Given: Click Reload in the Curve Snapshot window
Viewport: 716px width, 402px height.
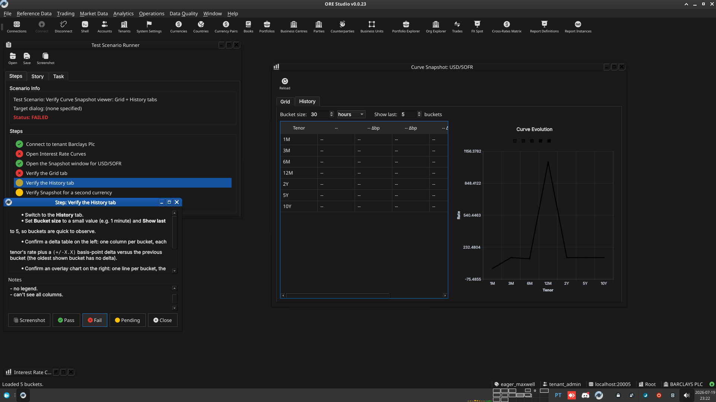Looking at the screenshot, I should pyautogui.click(x=285, y=84).
